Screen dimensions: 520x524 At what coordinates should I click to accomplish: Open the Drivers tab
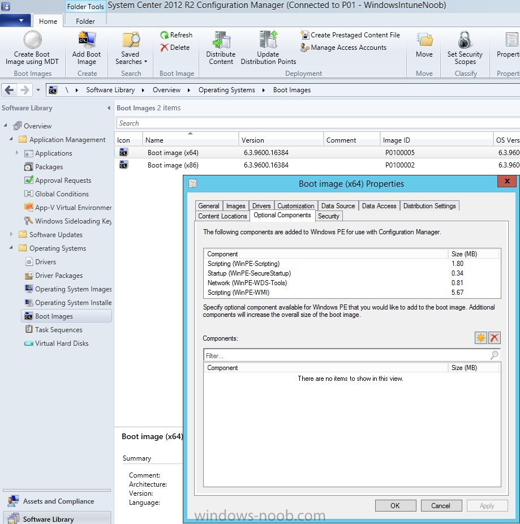pos(261,206)
